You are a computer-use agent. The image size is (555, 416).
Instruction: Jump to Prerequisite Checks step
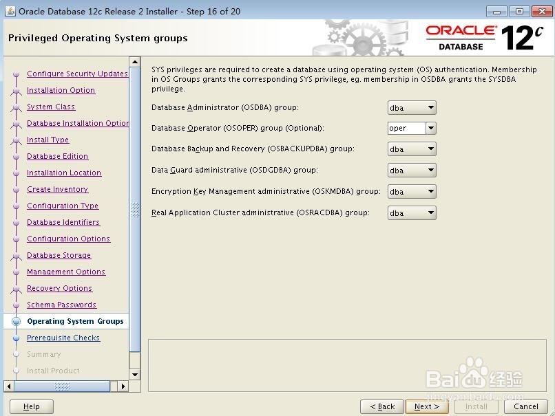[63, 338]
